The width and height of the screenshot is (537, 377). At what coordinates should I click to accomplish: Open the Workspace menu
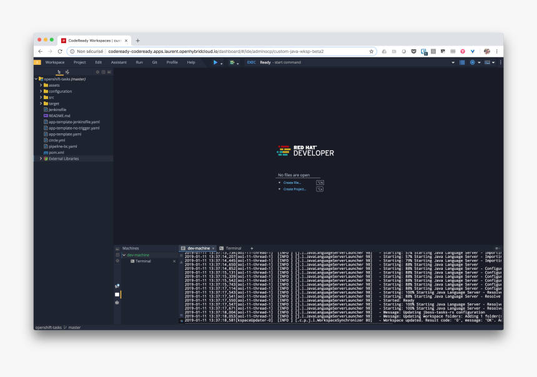click(55, 62)
